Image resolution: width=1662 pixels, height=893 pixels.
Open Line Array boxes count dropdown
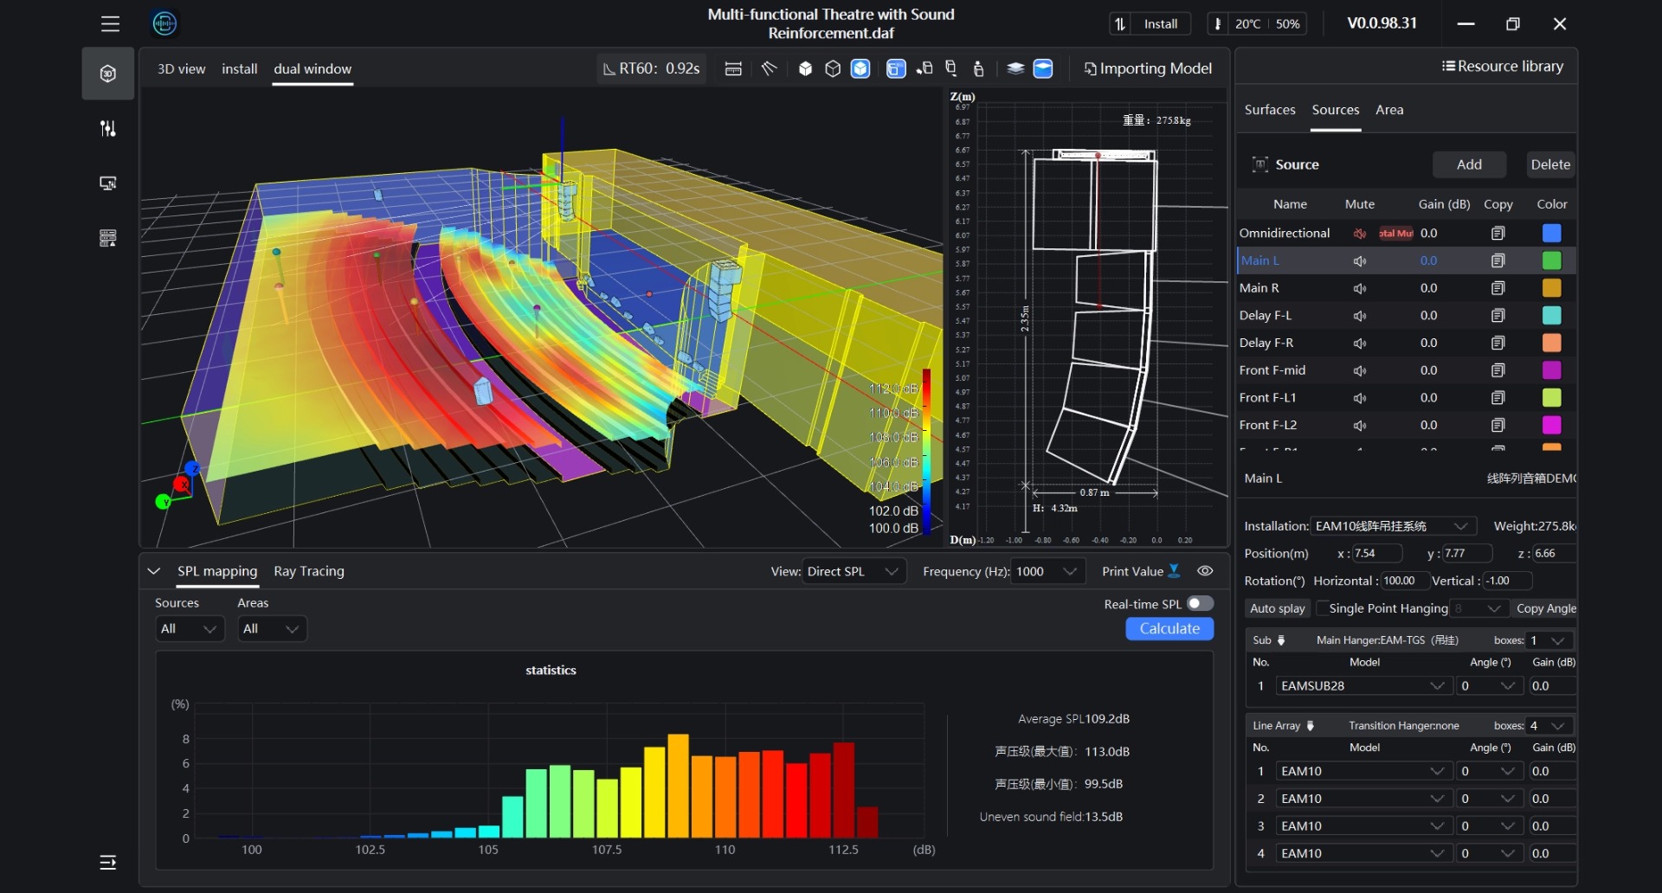click(x=1549, y=726)
